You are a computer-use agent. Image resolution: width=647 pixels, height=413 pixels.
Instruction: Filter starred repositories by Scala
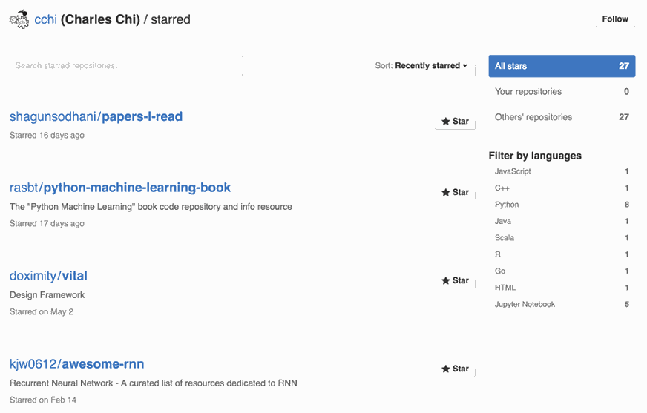[x=505, y=238]
